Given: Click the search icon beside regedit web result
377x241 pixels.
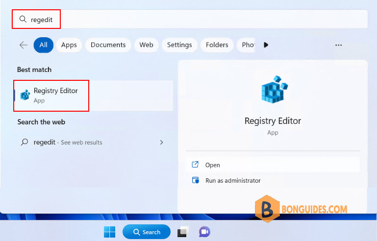Looking at the screenshot, I should [x=25, y=142].
